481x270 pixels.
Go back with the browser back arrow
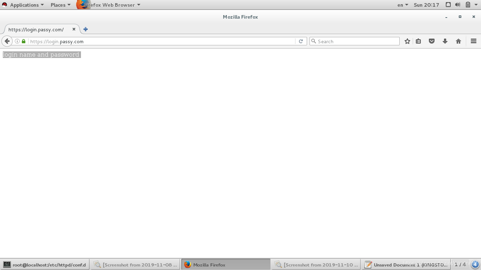[7, 41]
